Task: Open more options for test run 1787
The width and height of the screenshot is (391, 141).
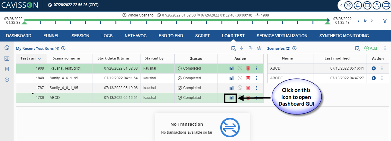Action: point(256,88)
